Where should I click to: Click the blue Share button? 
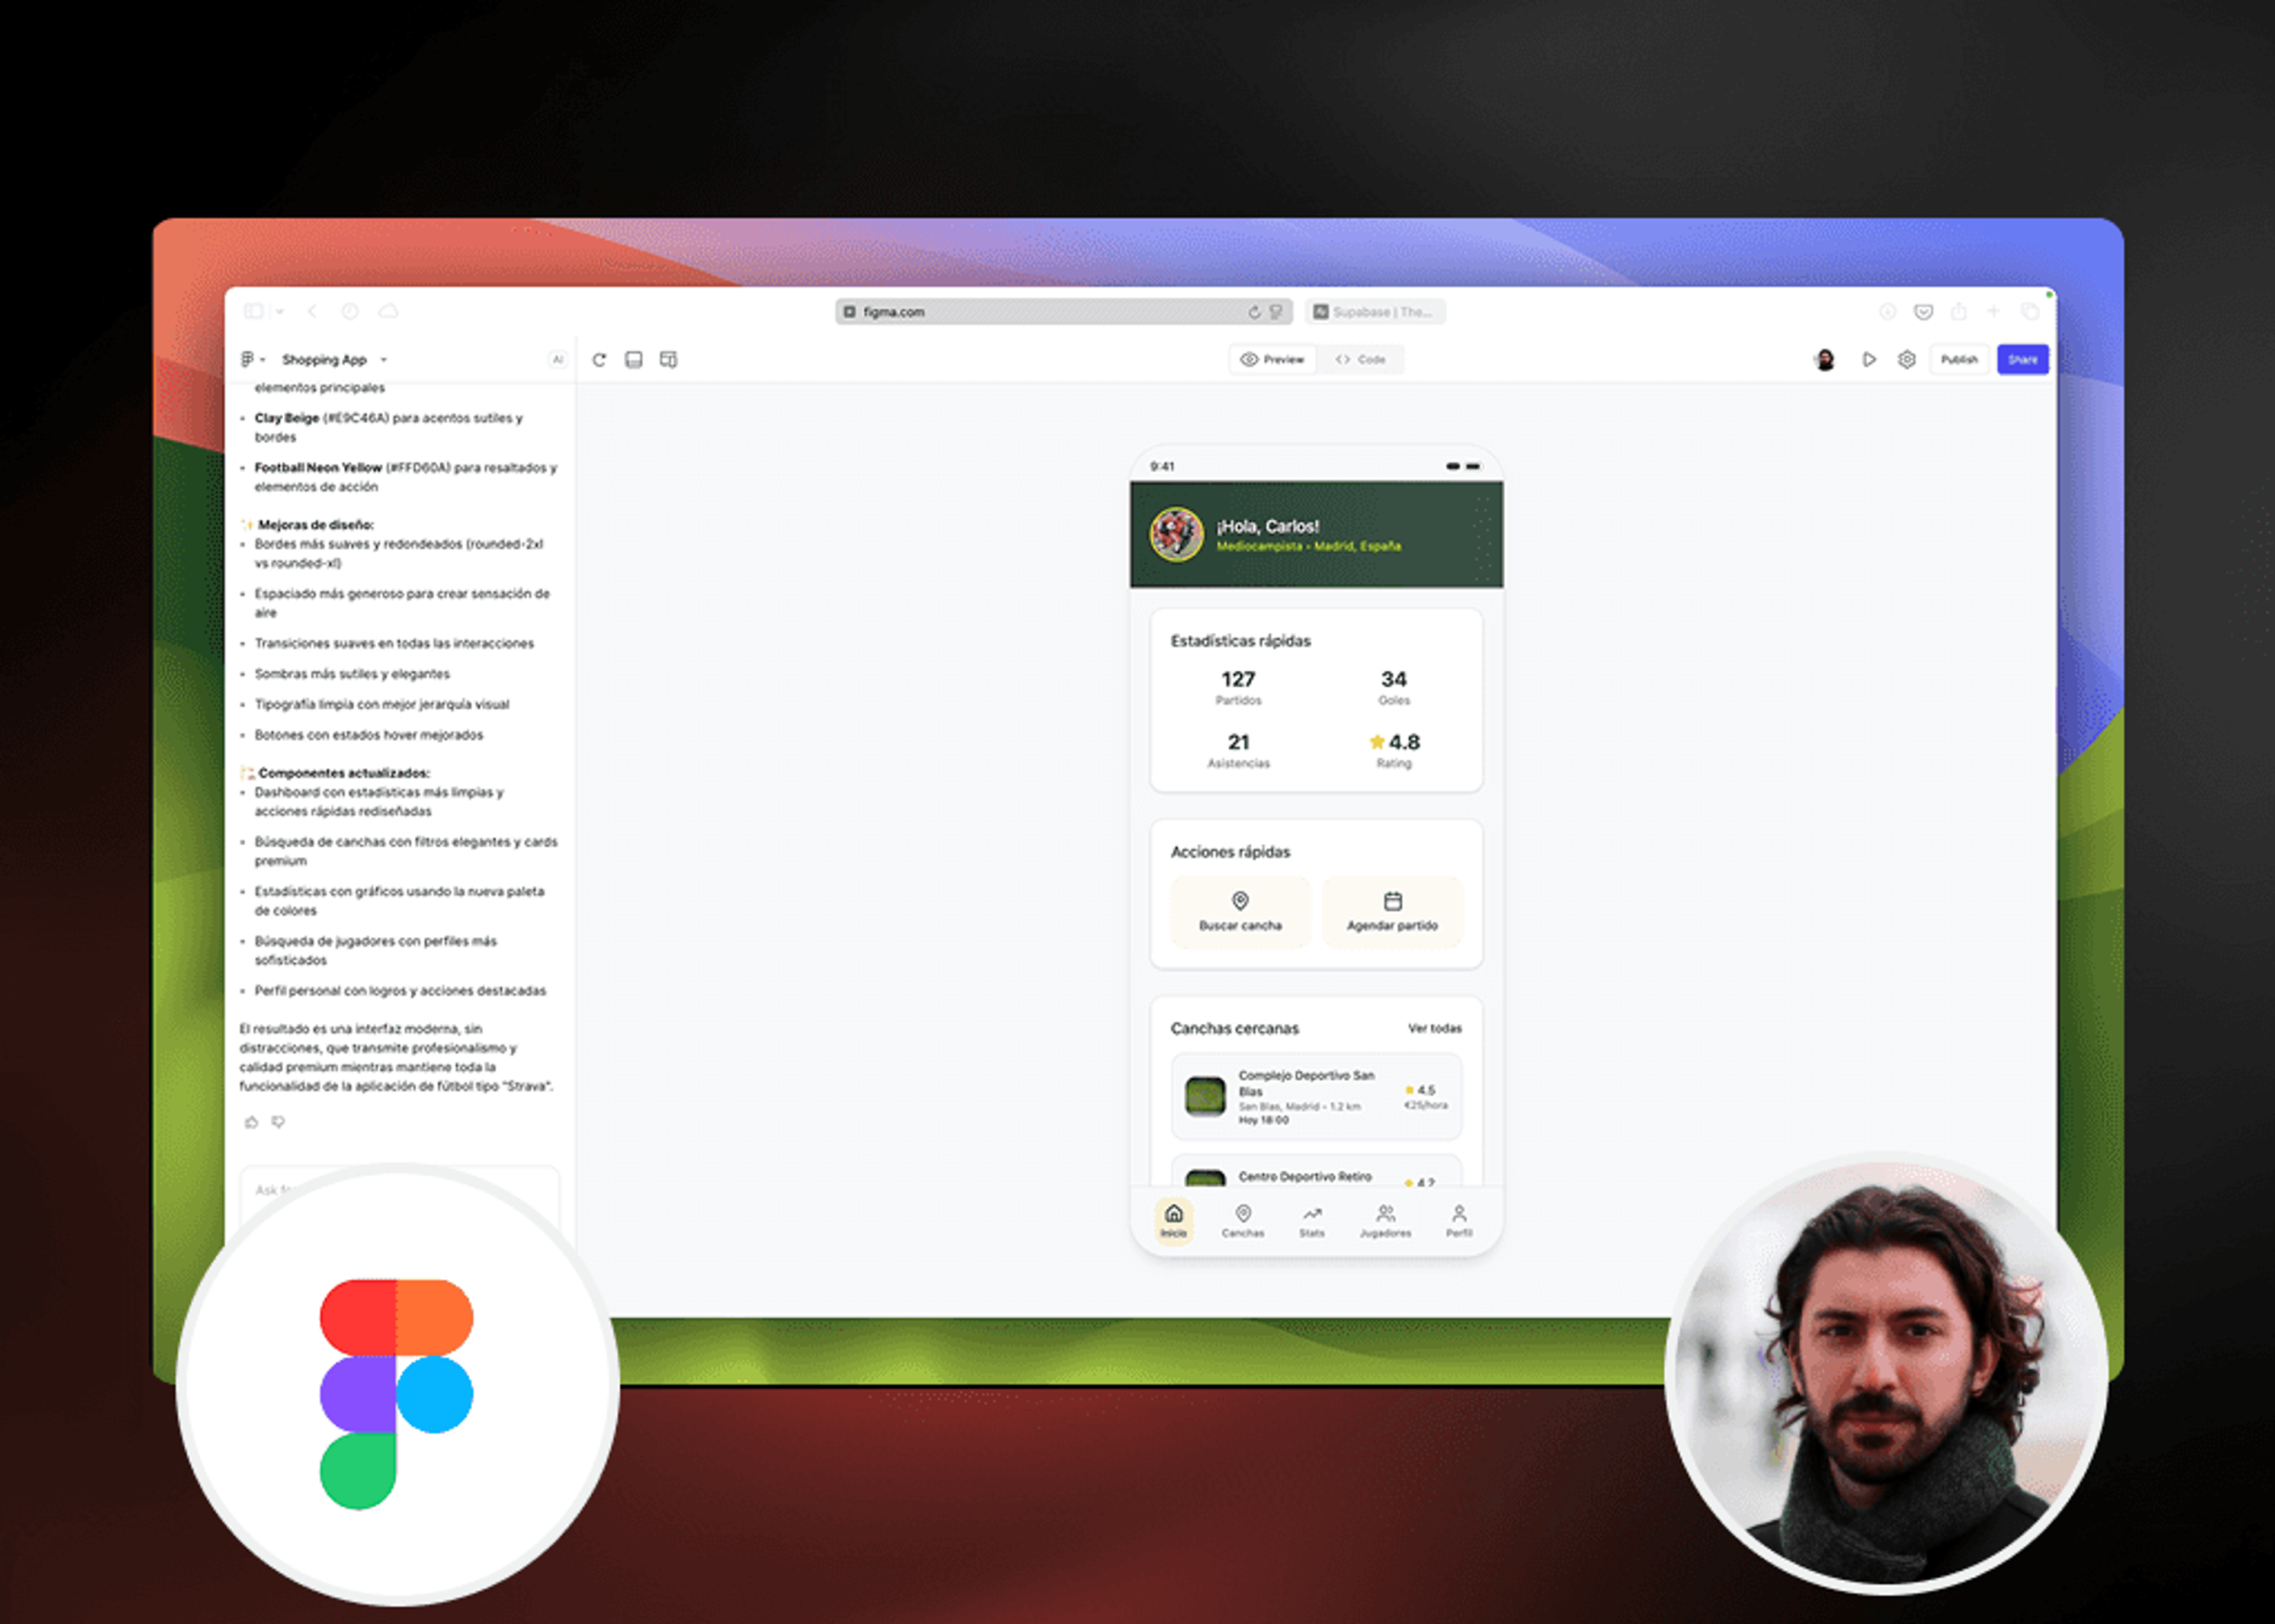tap(2023, 360)
